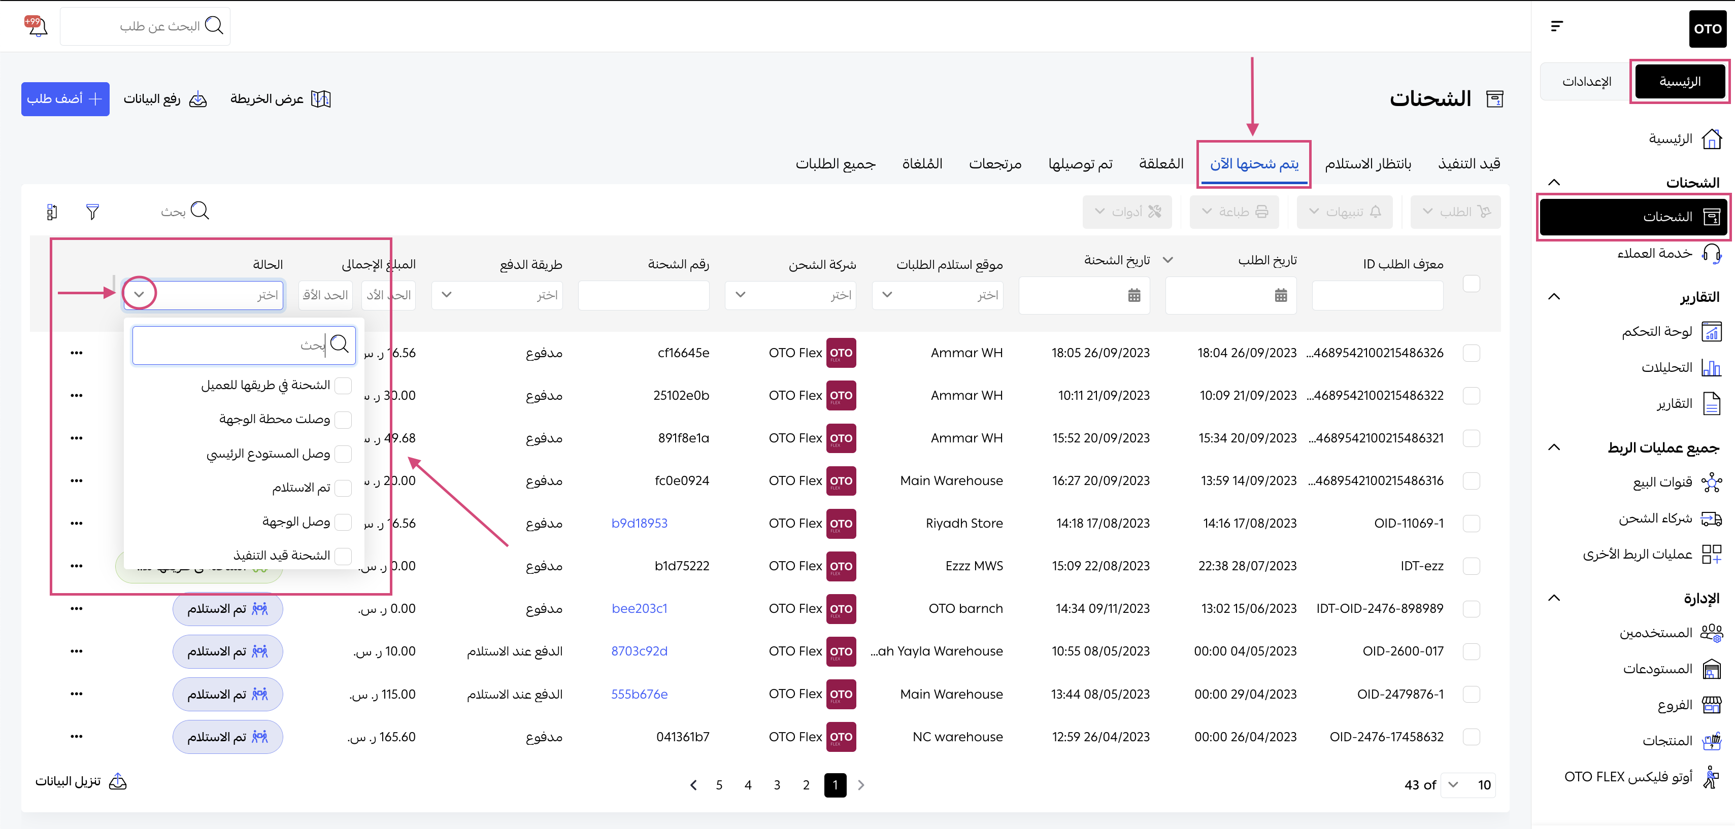Viewport: 1735px width, 829px height.
Task: Check 'تم الاستلام' option in status dropdown
Action: pos(344,488)
